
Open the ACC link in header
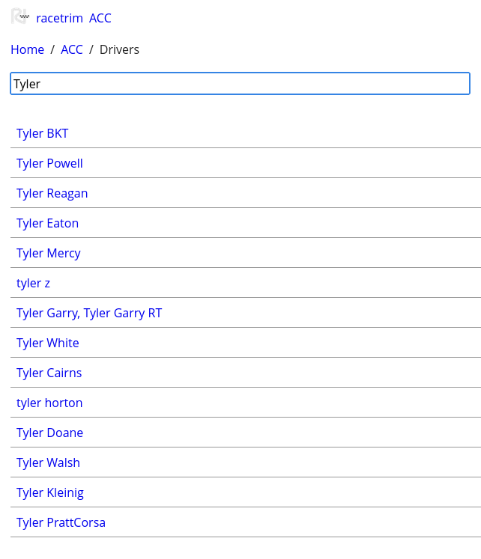tap(100, 18)
